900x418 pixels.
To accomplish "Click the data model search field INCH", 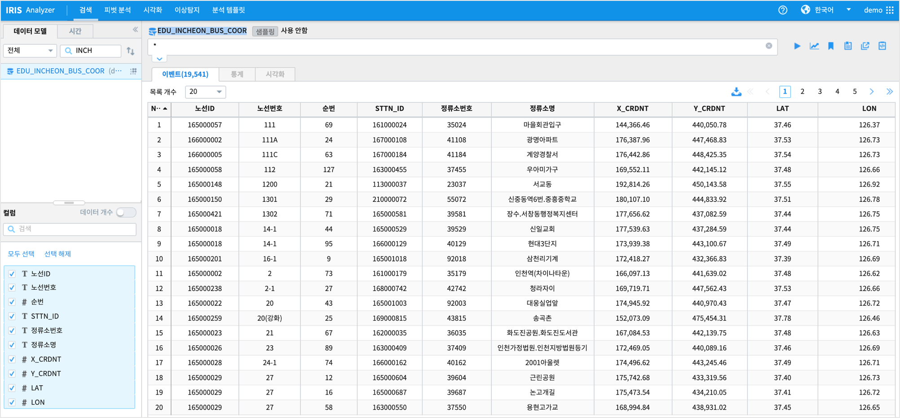I will [91, 51].
